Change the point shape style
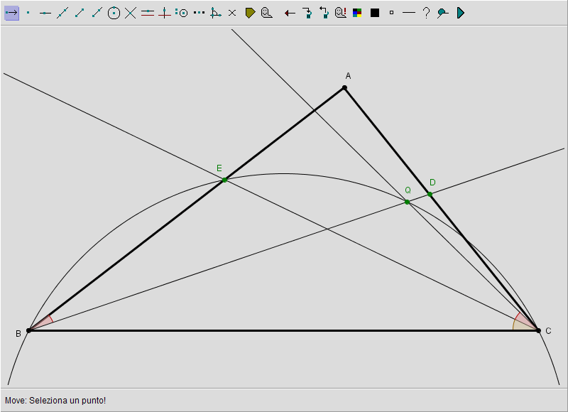The width and height of the screenshot is (568, 412). pyautogui.click(x=392, y=13)
